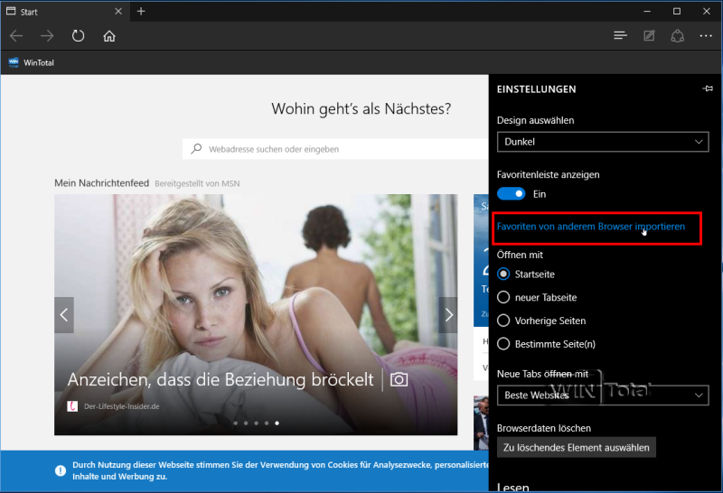Screen dimensions: 723x493
Task: Select the neuer Tabseite radio option
Action: point(503,297)
